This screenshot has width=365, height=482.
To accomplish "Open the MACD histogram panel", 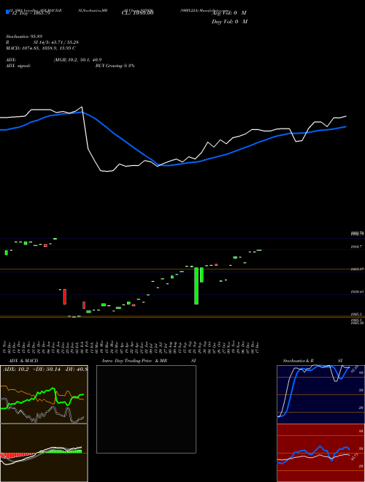I will click(x=44, y=453).
